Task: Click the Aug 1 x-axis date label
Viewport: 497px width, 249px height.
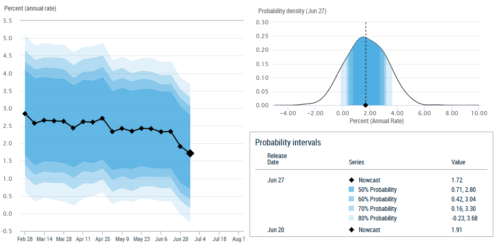Action: click(x=238, y=239)
